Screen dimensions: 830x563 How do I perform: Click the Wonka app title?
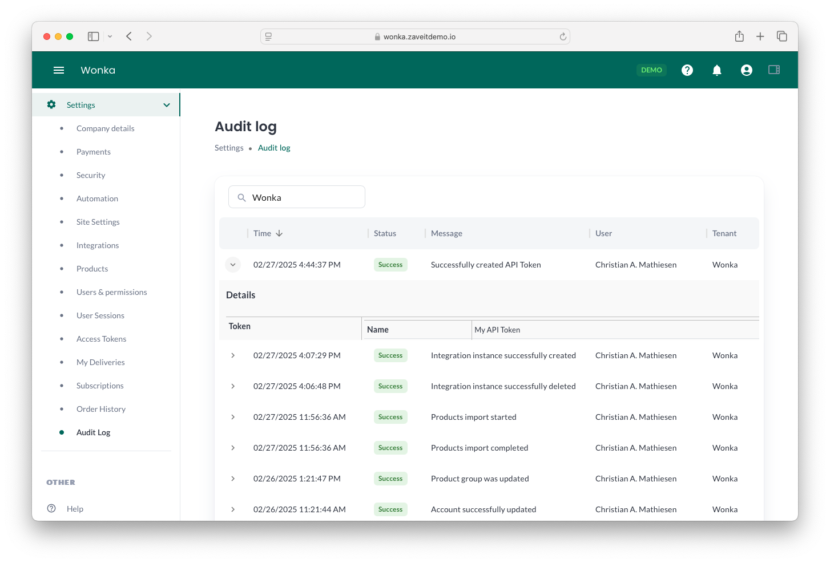[98, 70]
